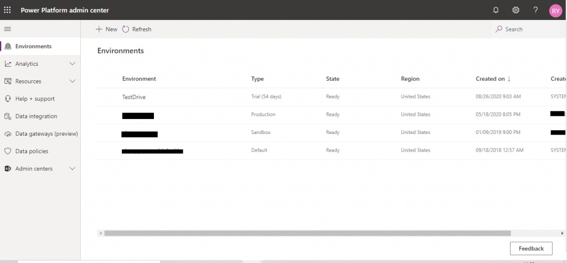Expand the Admin centers chevron

coord(73,168)
